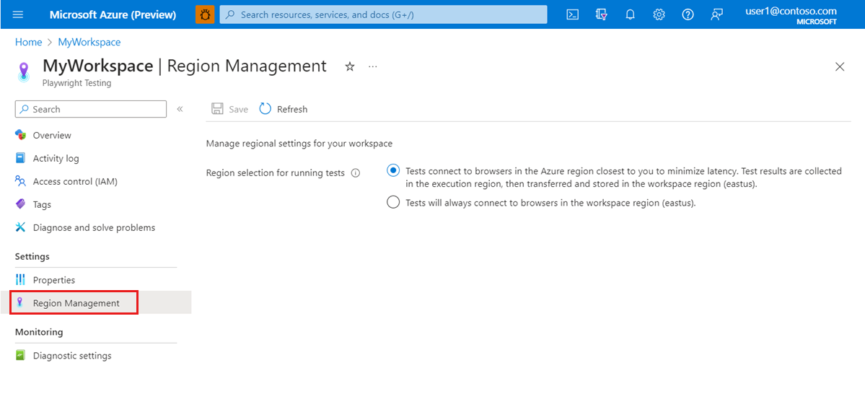The height and width of the screenshot is (394, 865).
Task: Open the Directories and subscriptions filter
Action: point(601,14)
